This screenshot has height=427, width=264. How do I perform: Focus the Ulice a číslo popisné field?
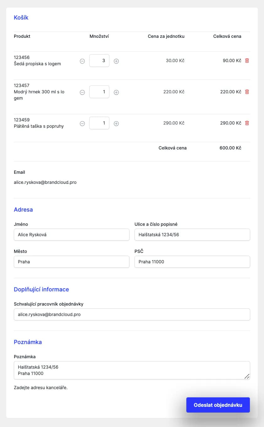click(192, 235)
